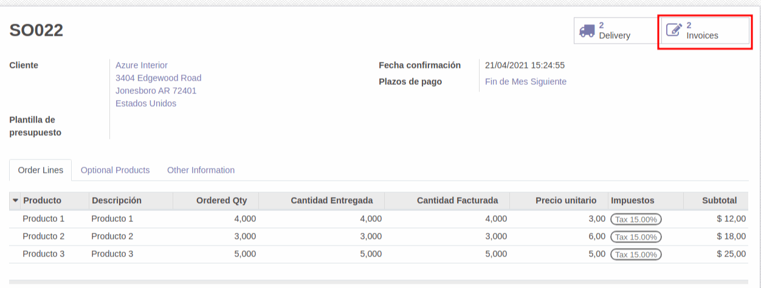Sort by the Subtotal column header
This screenshot has height=288, width=761.
[x=719, y=201]
